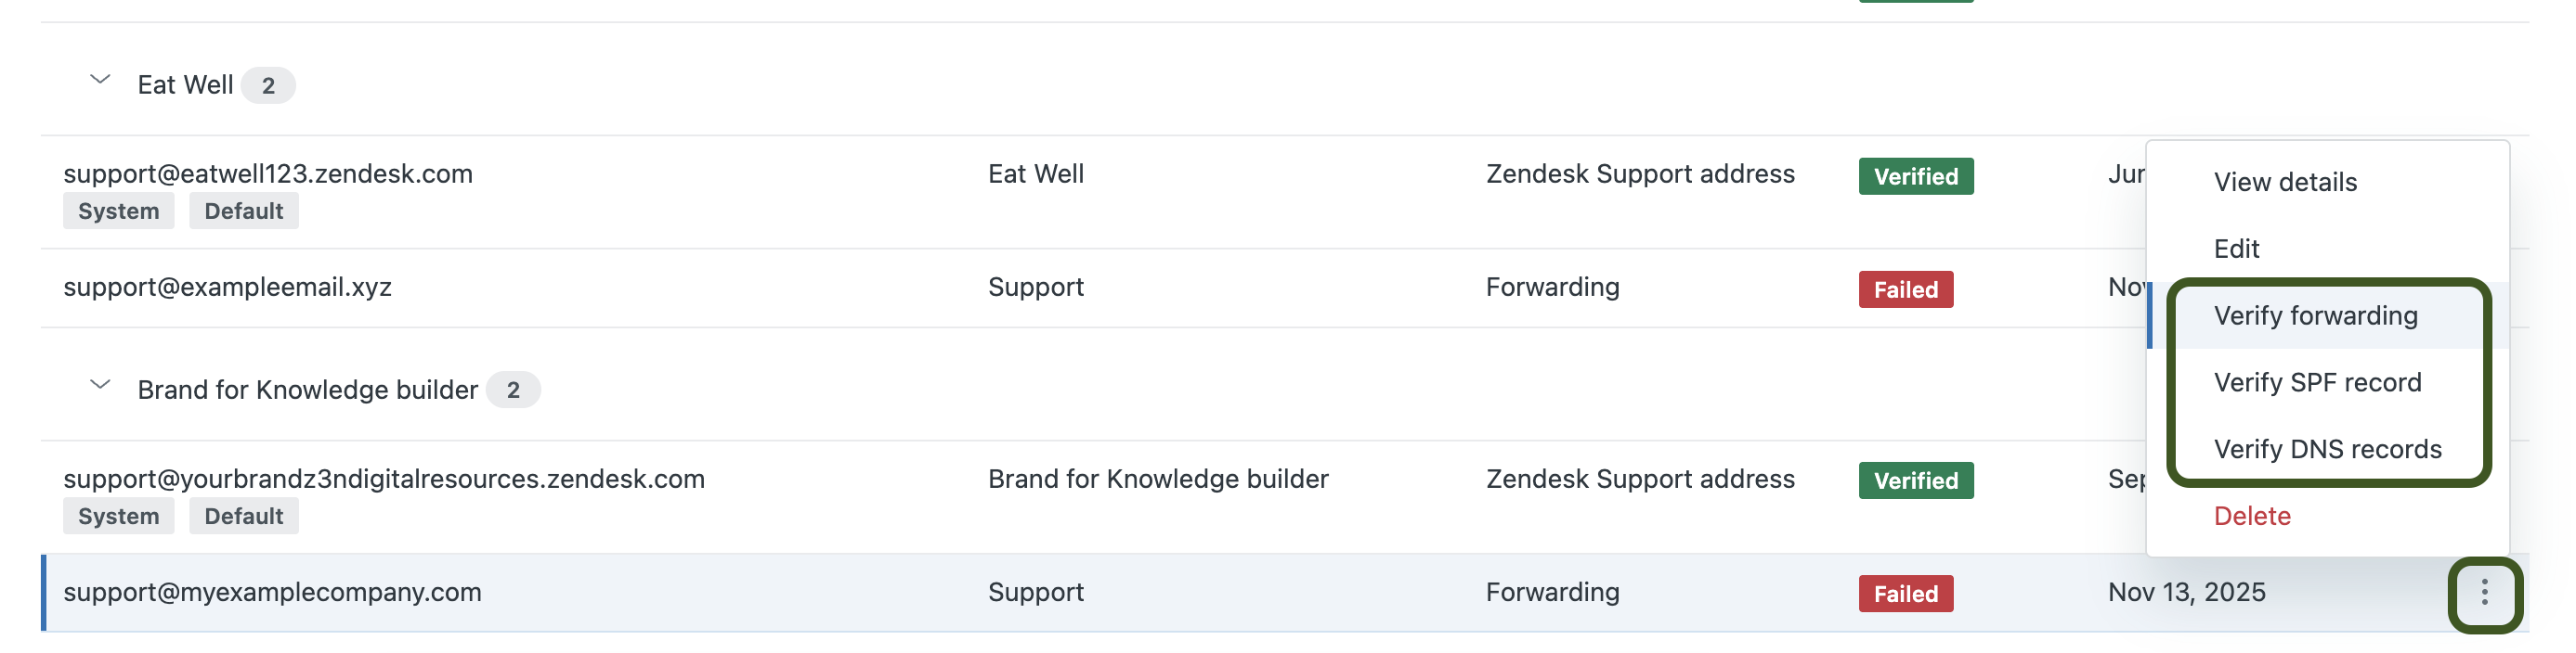Click the System tag under the yourbrandz3ndigitalresources address
The width and height of the screenshot is (2576, 653).
pos(118,517)
